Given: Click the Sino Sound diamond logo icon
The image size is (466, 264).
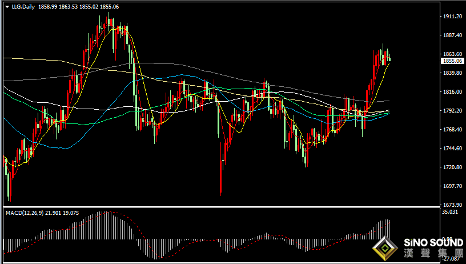Looking at the screenshot, I should point(385,249).
